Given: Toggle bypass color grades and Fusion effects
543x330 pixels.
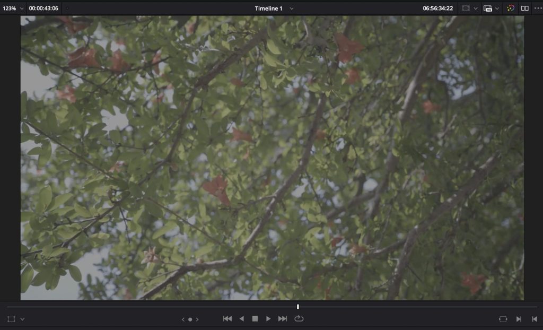Looking at the screenshot, I should tap(511, 8).
